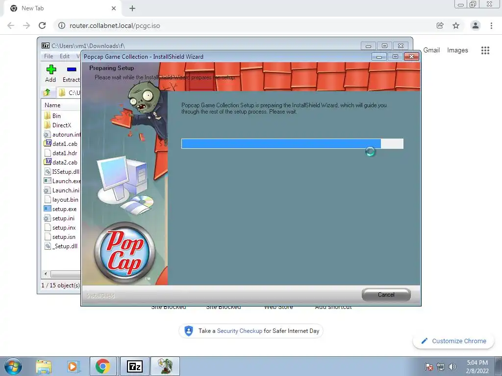Viewport: 502px width, 376px height.
Task: Select the setup.isn file icon
Action: [48, 236]
